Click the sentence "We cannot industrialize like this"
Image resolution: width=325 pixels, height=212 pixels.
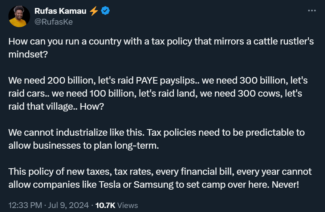[77, 132]
